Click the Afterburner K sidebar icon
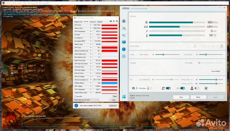This screenshot has width=230, height=131. click(x=124, y=56)
